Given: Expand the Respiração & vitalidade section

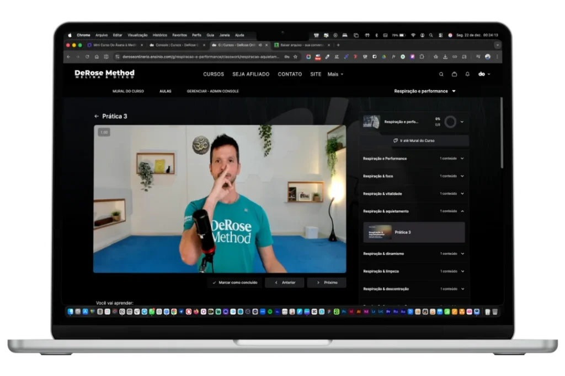Looking at the screenshot, I should pyautogui.click(x=413, y=194).
